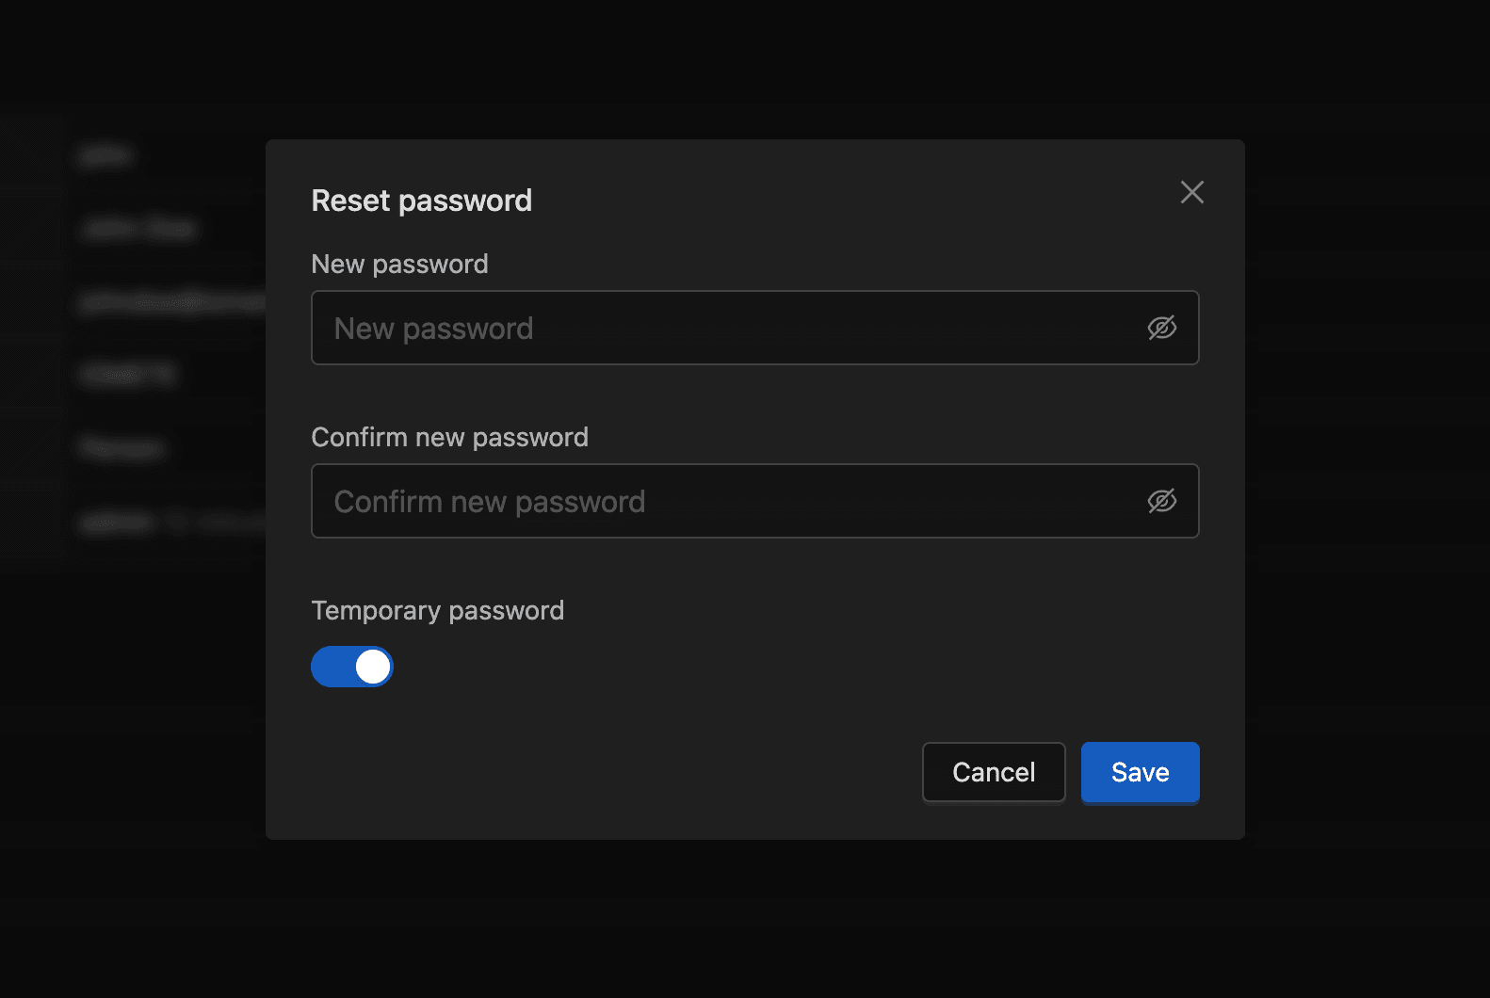Close the Reset password dialog
1490x998 pixels.
[x=1191, y=192]
